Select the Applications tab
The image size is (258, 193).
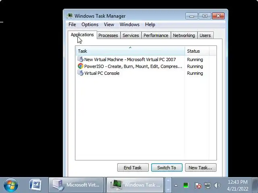point(82,35)
